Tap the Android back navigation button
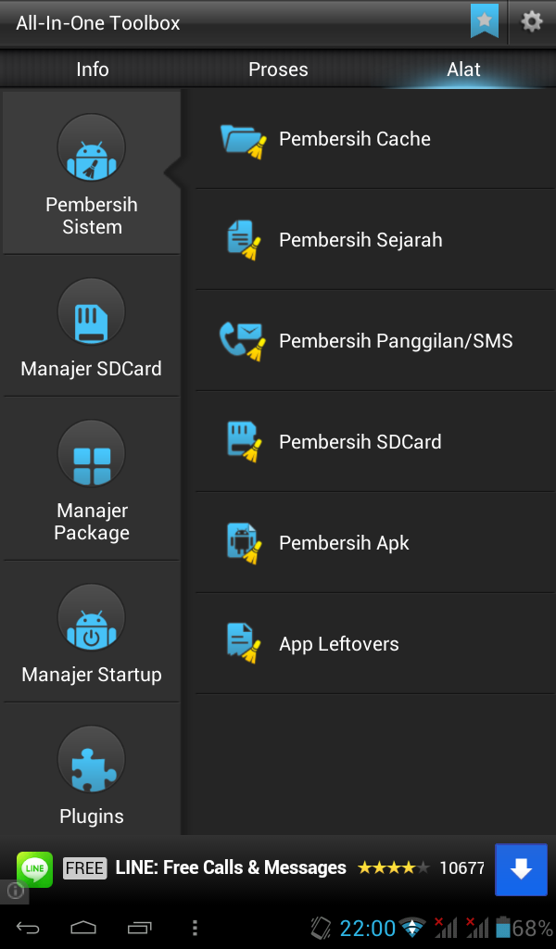 (27, 927)
